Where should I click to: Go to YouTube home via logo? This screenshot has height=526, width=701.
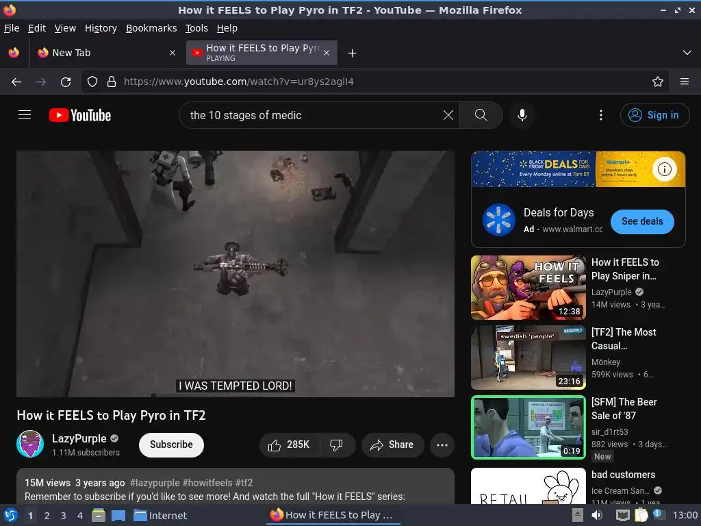pyautogui.click(x=80, y=115)
